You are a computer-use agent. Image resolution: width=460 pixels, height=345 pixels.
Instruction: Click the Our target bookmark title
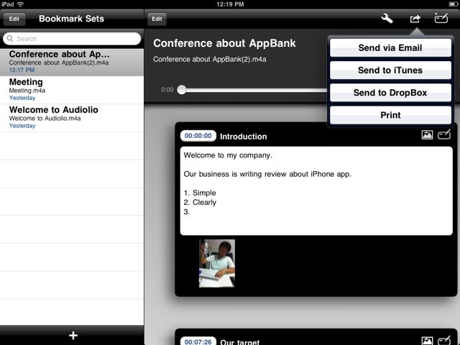240,342
